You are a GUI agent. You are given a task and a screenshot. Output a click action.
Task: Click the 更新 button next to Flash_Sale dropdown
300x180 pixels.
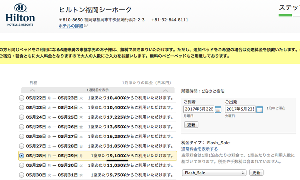256,172
